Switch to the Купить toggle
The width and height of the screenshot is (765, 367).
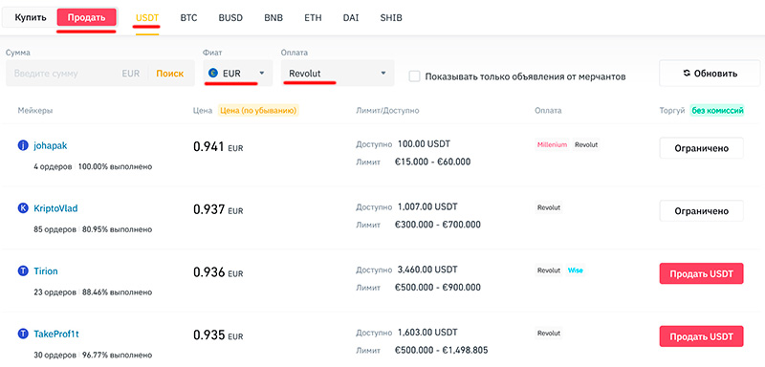point(31,18)
